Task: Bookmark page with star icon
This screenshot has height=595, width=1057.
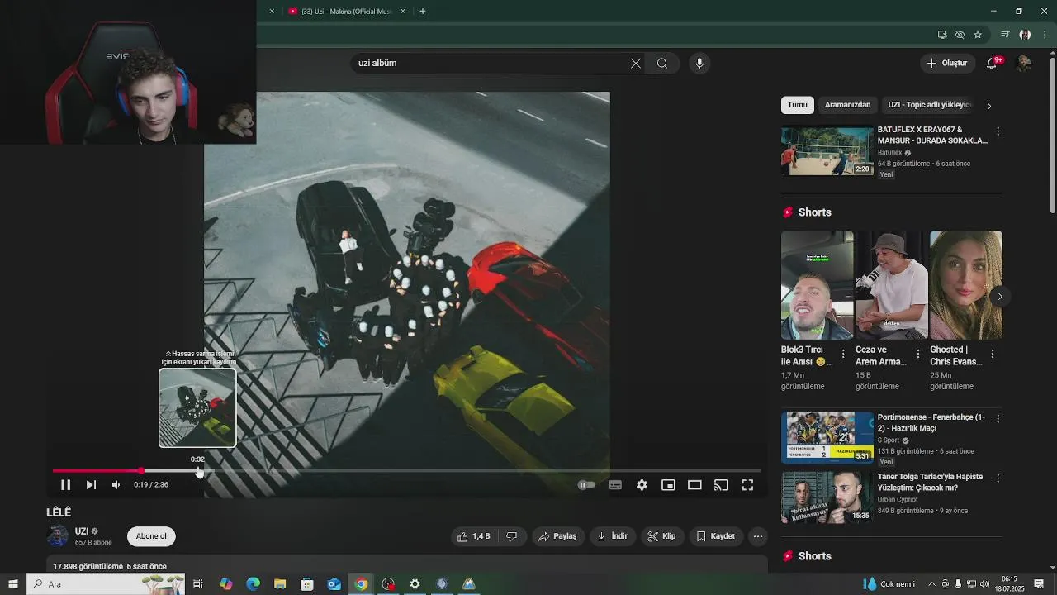Action: (978, 35)
